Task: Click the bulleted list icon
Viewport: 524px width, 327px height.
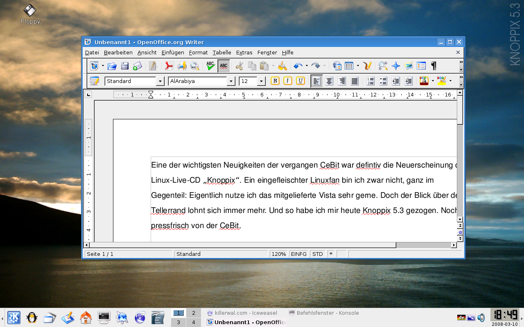Action: (383, 81)
